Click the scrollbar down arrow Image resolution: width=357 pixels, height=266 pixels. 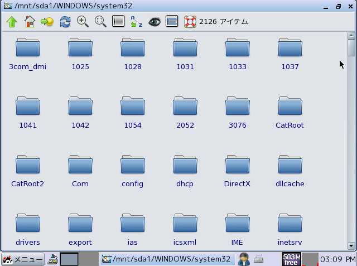coord(351,245)
